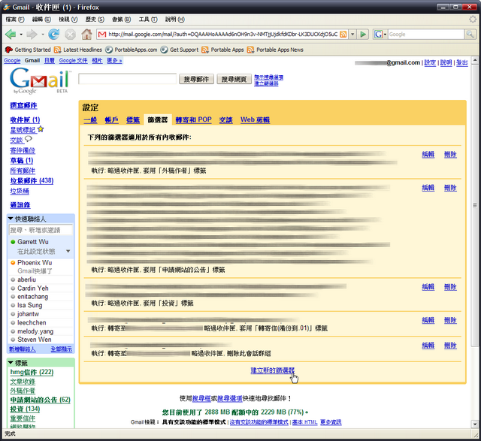481x441 pixels.
Task: Open the address bar URL dropdown
Action: pos(352,34)
